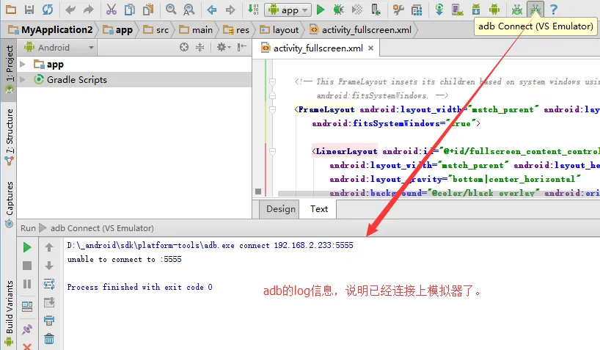This screenshot has height=350, width=600.
Task: Sync Project with Gradle Files icon
Action: 439,10
